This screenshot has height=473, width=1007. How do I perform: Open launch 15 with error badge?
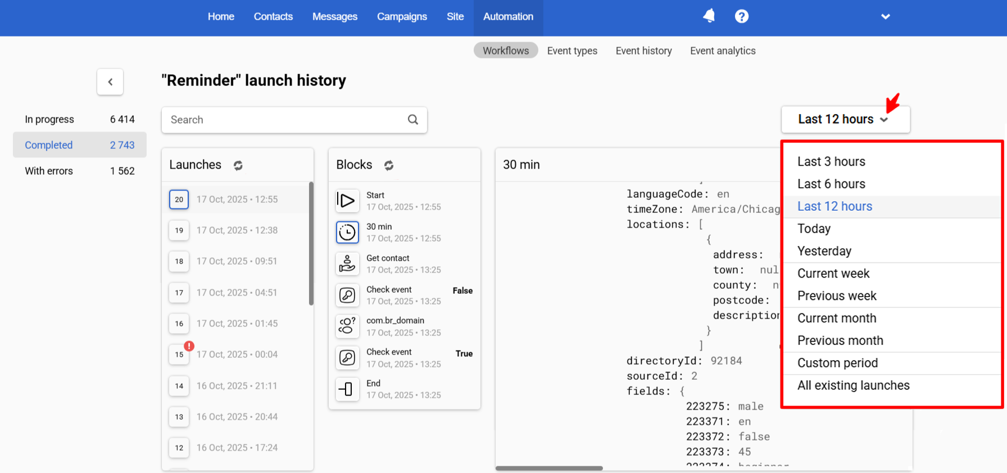(179, 354)
